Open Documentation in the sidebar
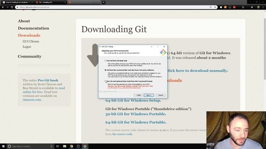This screenshot has width=266, height=149. point(33,28)
